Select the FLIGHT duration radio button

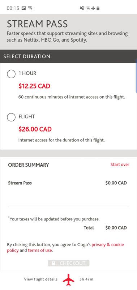coord(11,117)
